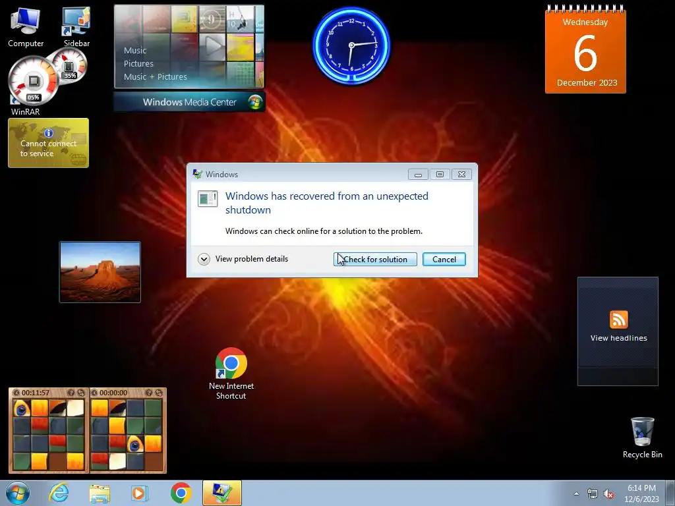Select the WinRAR desktop shortcut
Viewport: 675px width, 506px height.
click(x=25, y=111)
